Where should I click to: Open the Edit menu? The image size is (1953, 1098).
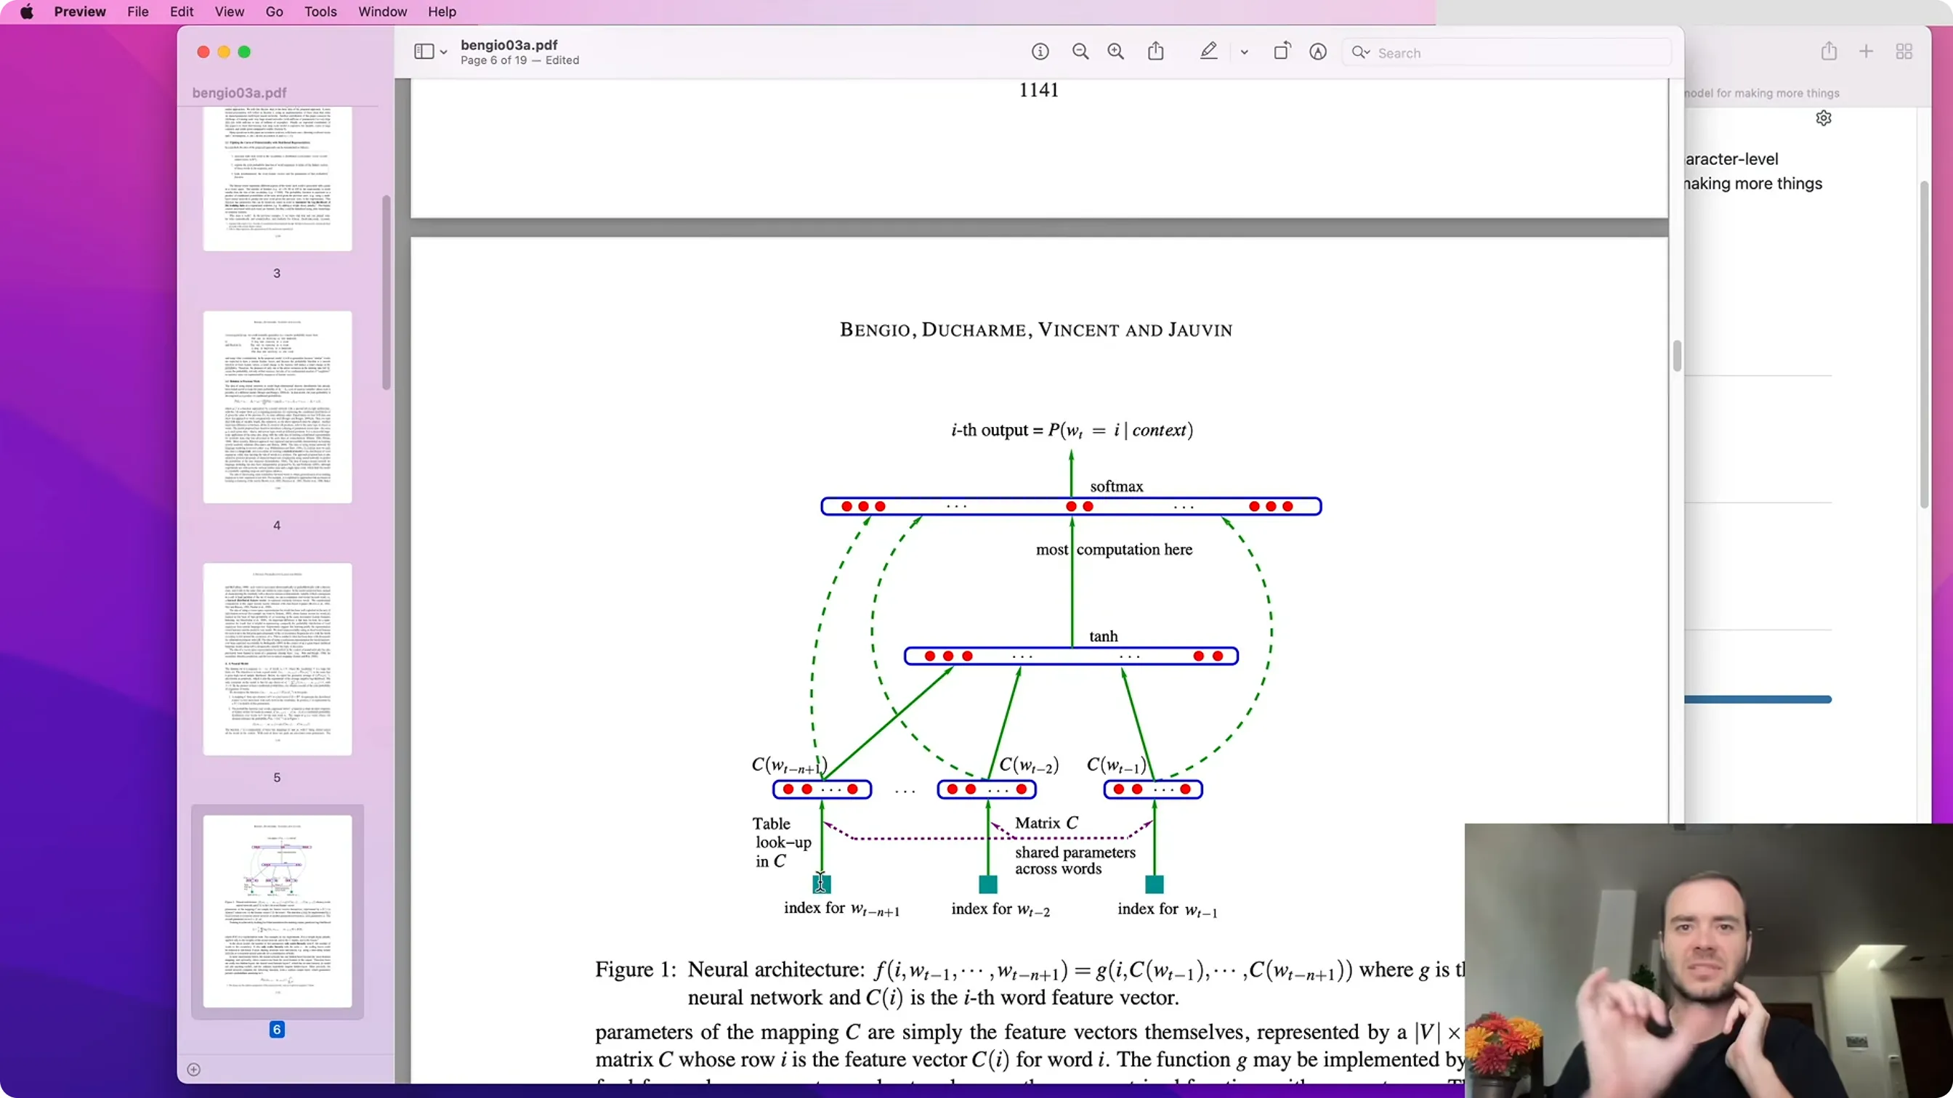pyautogui.click(x=182, y=12)
